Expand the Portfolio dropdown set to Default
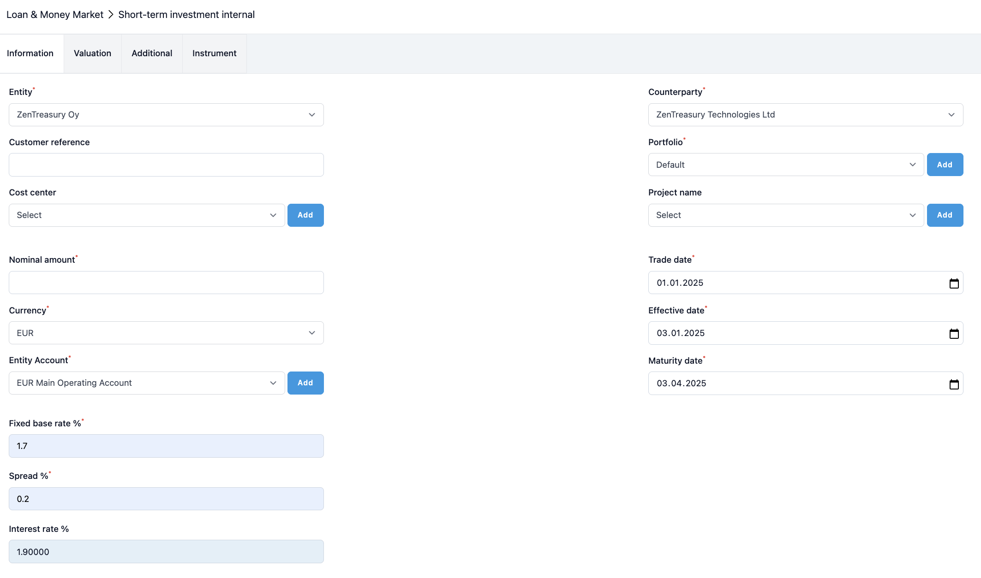The image size is (981, 578). 785,165
